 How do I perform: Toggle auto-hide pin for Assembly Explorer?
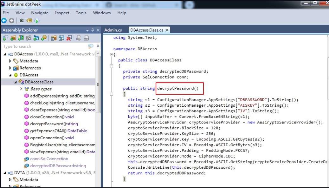[93, 30]
